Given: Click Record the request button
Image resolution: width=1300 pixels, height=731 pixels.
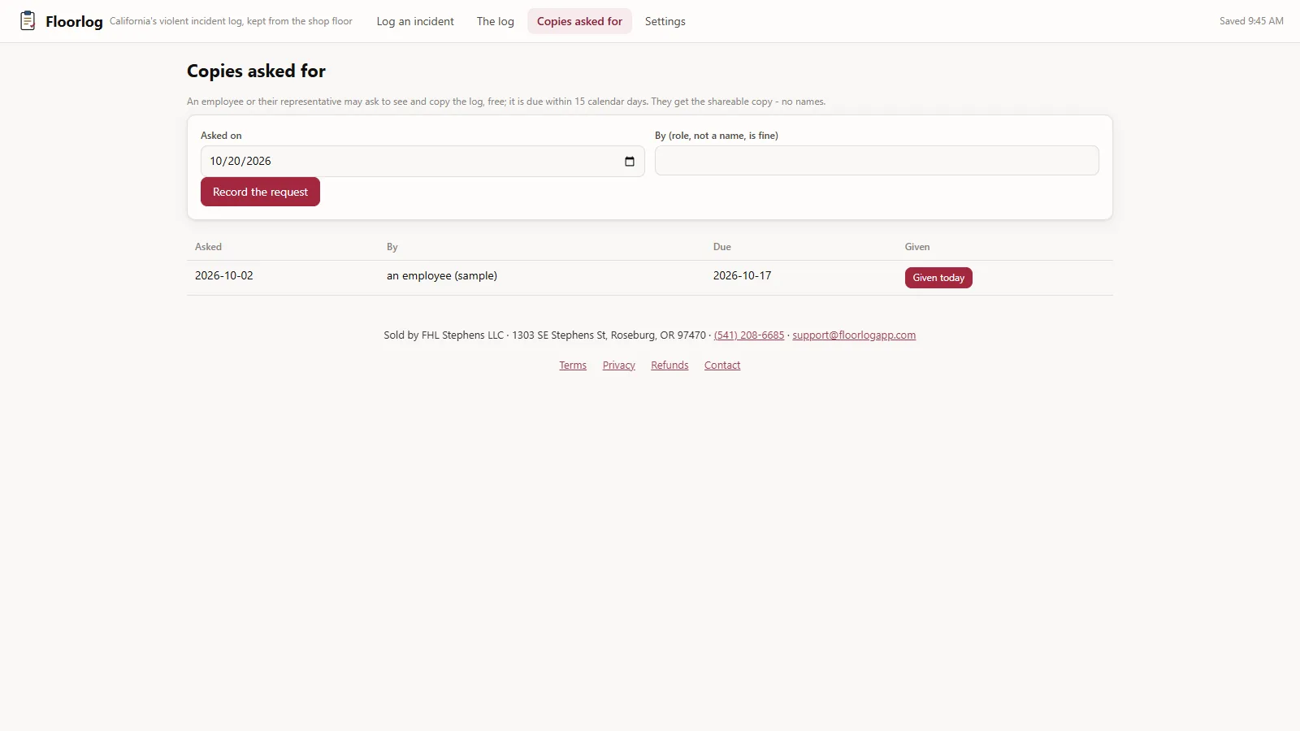Looking at the screenshot, I should click(260, 192).
